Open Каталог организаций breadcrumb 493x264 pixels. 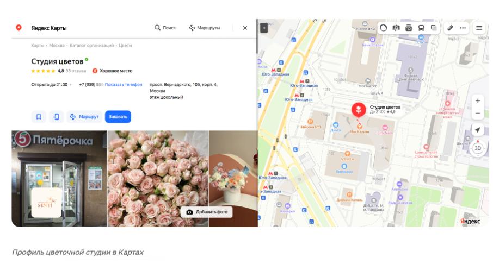(x=91, y=46)
